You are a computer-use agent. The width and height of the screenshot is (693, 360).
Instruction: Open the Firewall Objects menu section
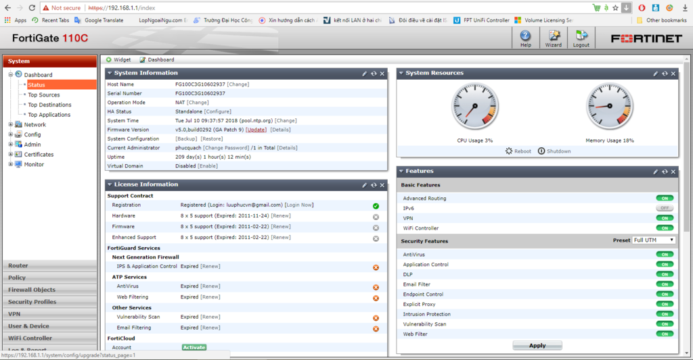point(49,290)
